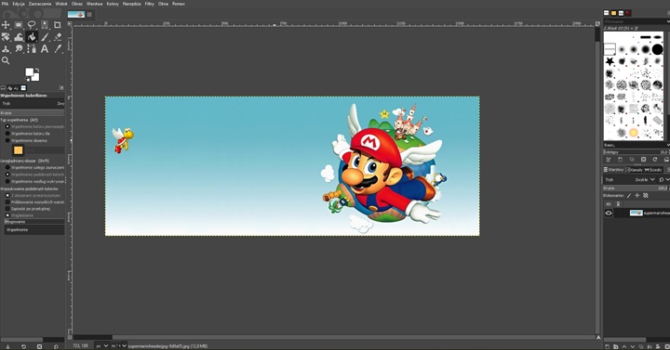Switch to the Ścieżki tab

653,170
